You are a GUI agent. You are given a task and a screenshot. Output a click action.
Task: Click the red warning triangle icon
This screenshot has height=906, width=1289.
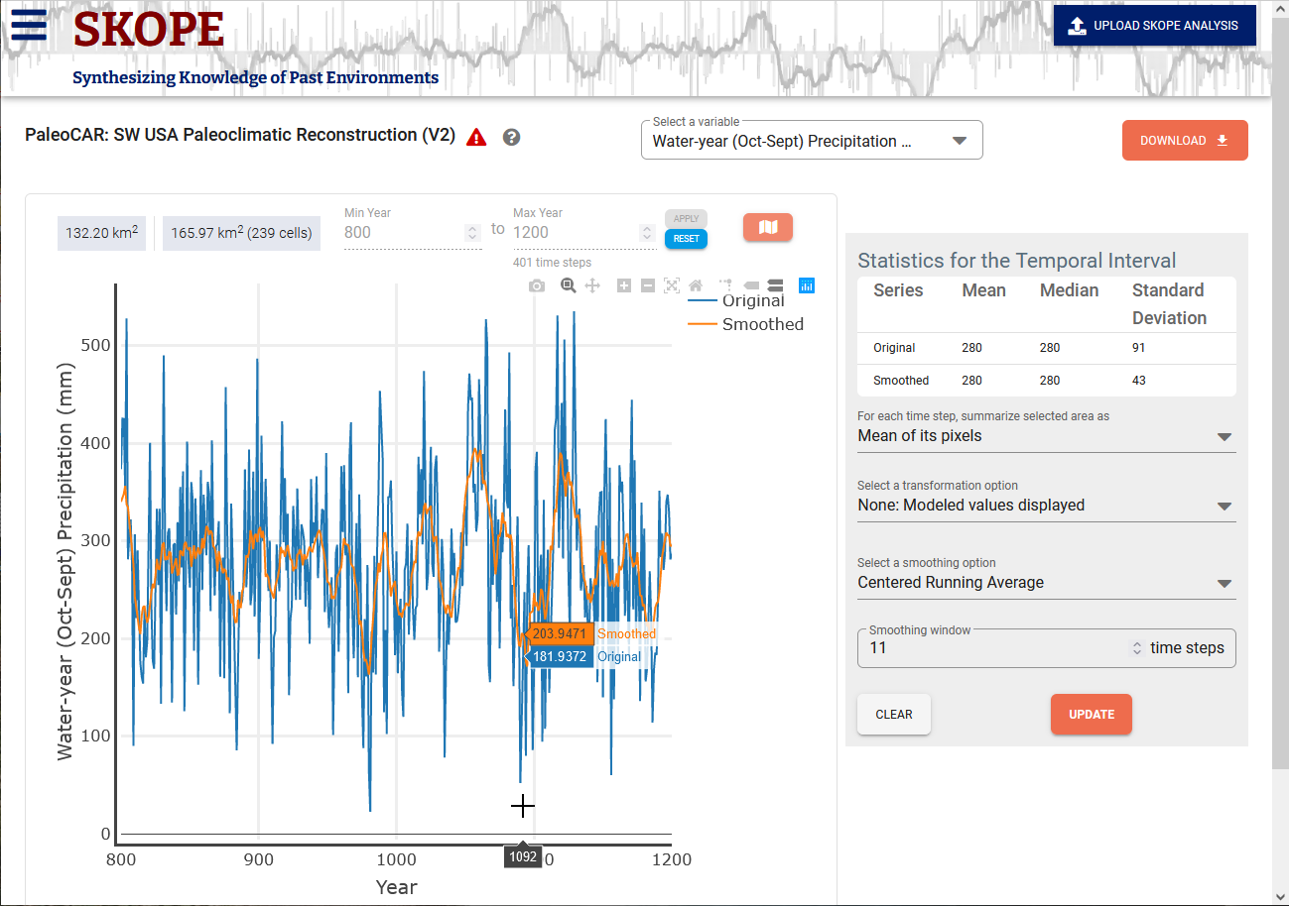tap(477, 138)
